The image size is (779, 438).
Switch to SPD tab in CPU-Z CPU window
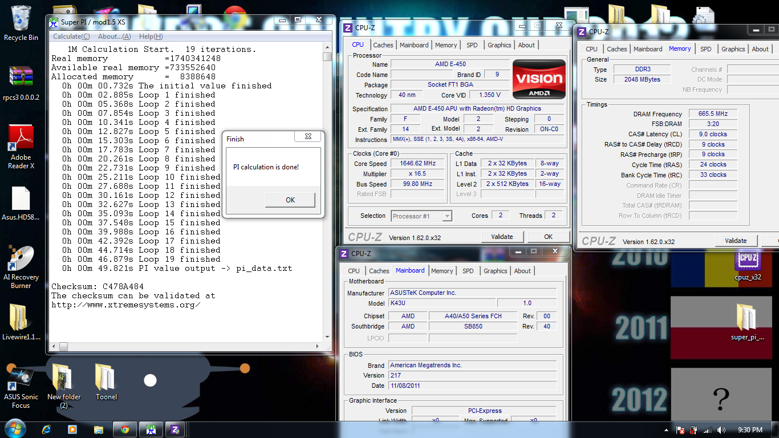point(472,45)
